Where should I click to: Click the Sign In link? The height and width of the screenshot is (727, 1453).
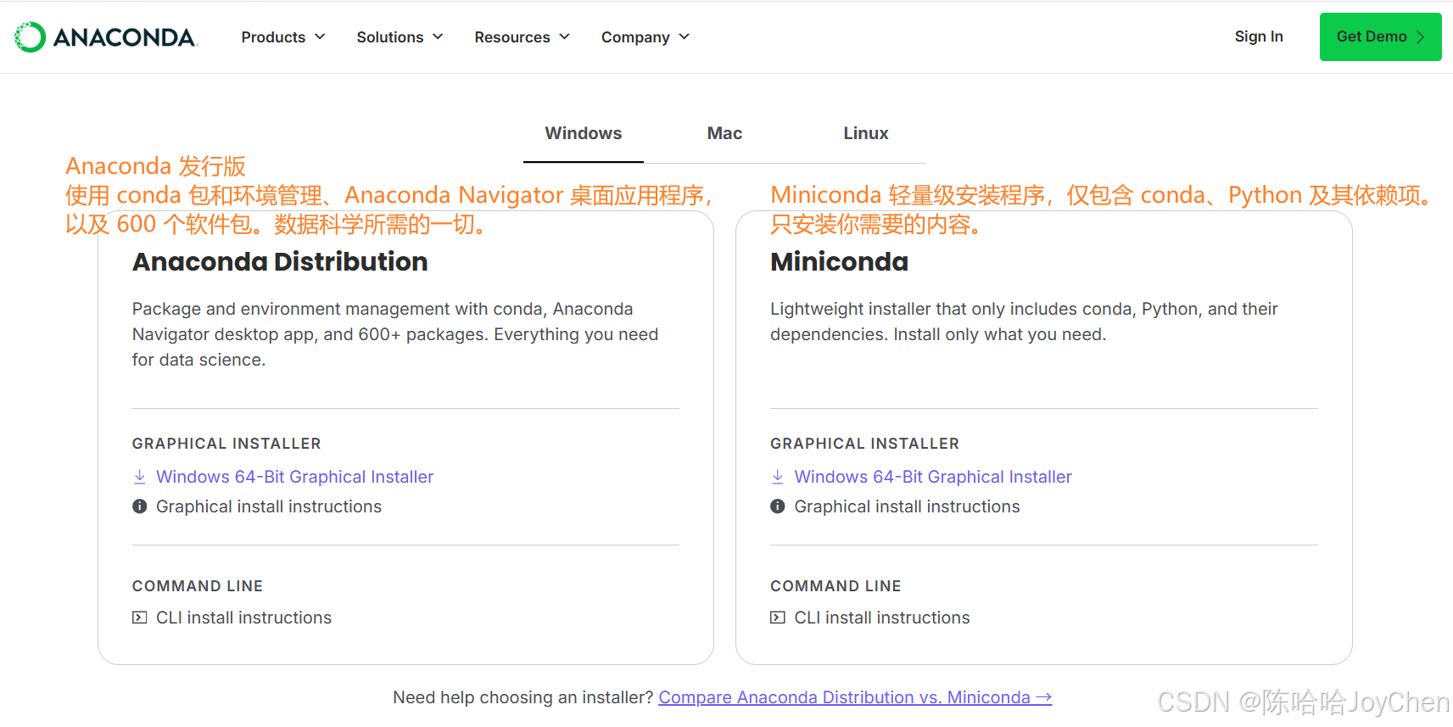pos(1259,36)
